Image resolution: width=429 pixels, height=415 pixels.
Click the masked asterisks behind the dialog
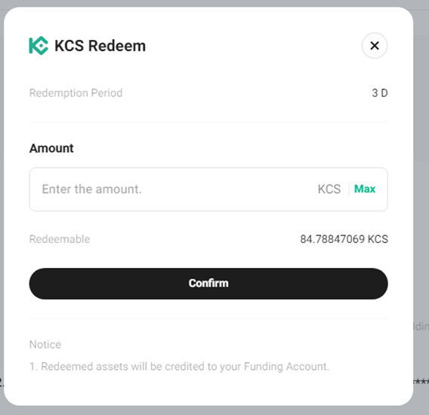421,382
